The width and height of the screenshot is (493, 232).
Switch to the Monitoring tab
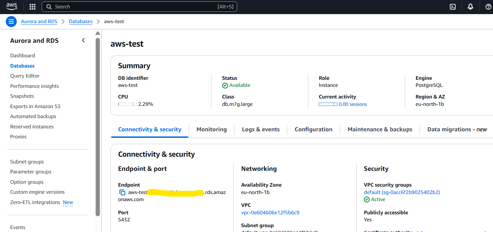pos(212,129)
